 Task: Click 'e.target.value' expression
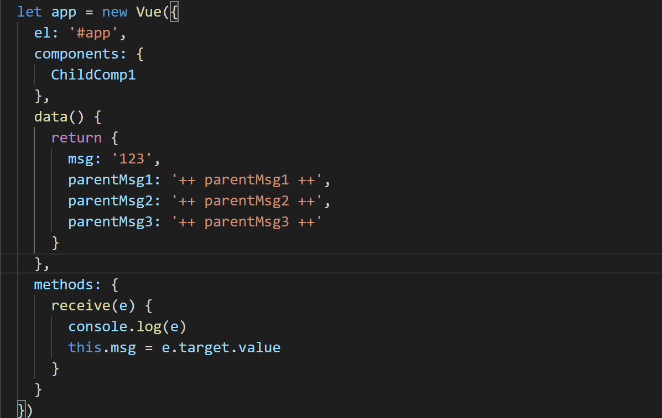click(221, 348)
